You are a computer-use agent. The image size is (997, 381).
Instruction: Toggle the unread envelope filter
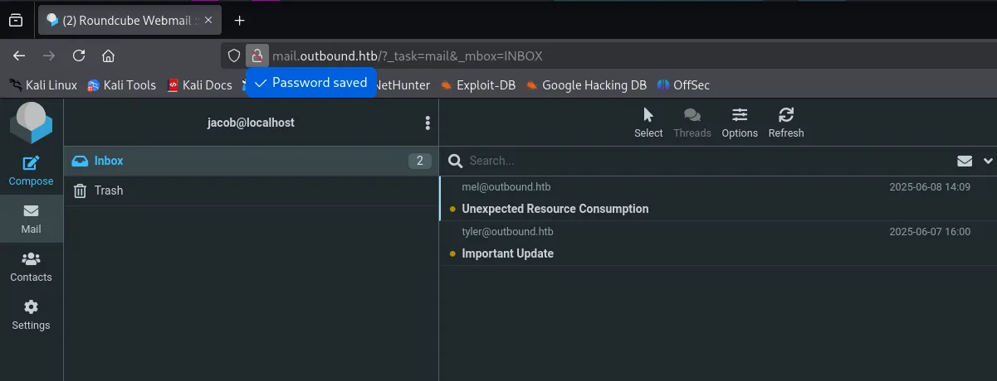[x=965, y=161]
